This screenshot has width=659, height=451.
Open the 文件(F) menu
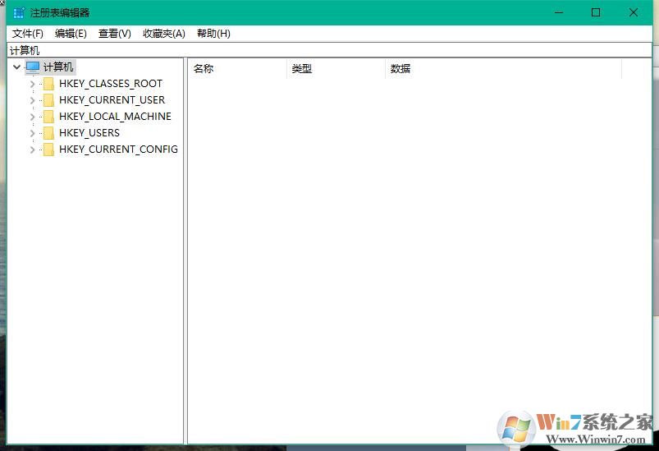point(28,34)
